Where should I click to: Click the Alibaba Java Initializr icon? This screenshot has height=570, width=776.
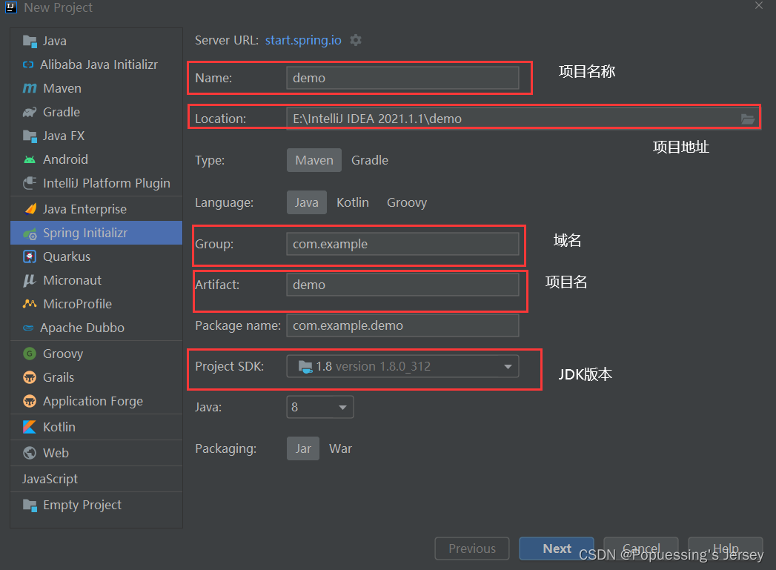[28, 64]
